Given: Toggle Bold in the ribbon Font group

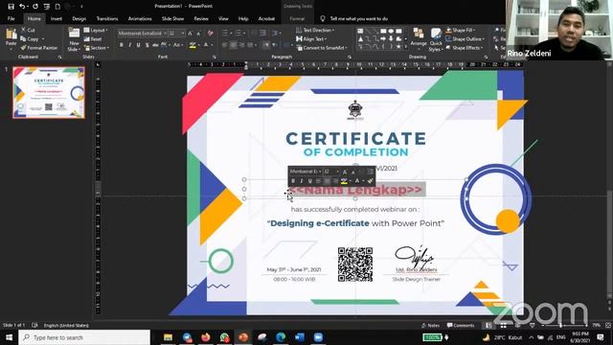Looking at the screenshot, I should (122, 45).
